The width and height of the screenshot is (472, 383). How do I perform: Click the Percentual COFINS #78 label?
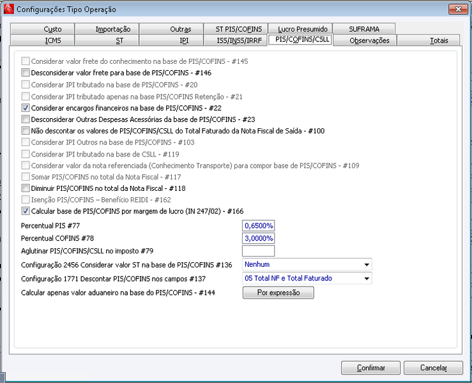[x=57, y=238]
